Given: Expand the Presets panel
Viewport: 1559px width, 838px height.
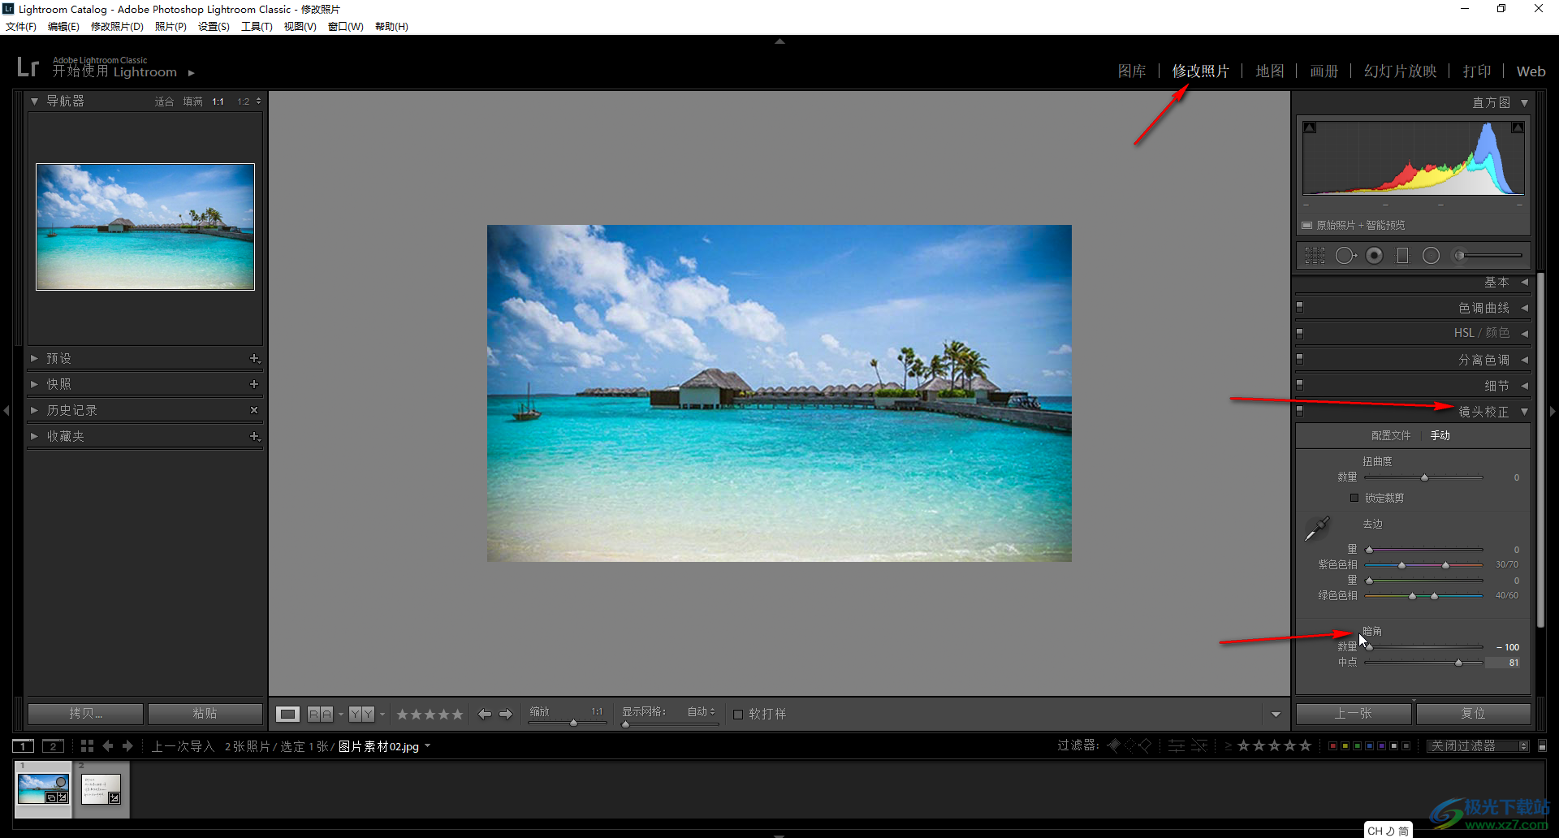Looking at the screenshot, I should (34, 358).
